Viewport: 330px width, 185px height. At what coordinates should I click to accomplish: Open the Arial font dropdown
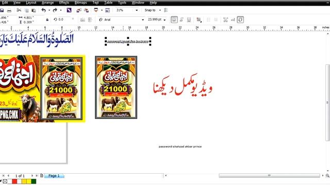coord(143,20)
